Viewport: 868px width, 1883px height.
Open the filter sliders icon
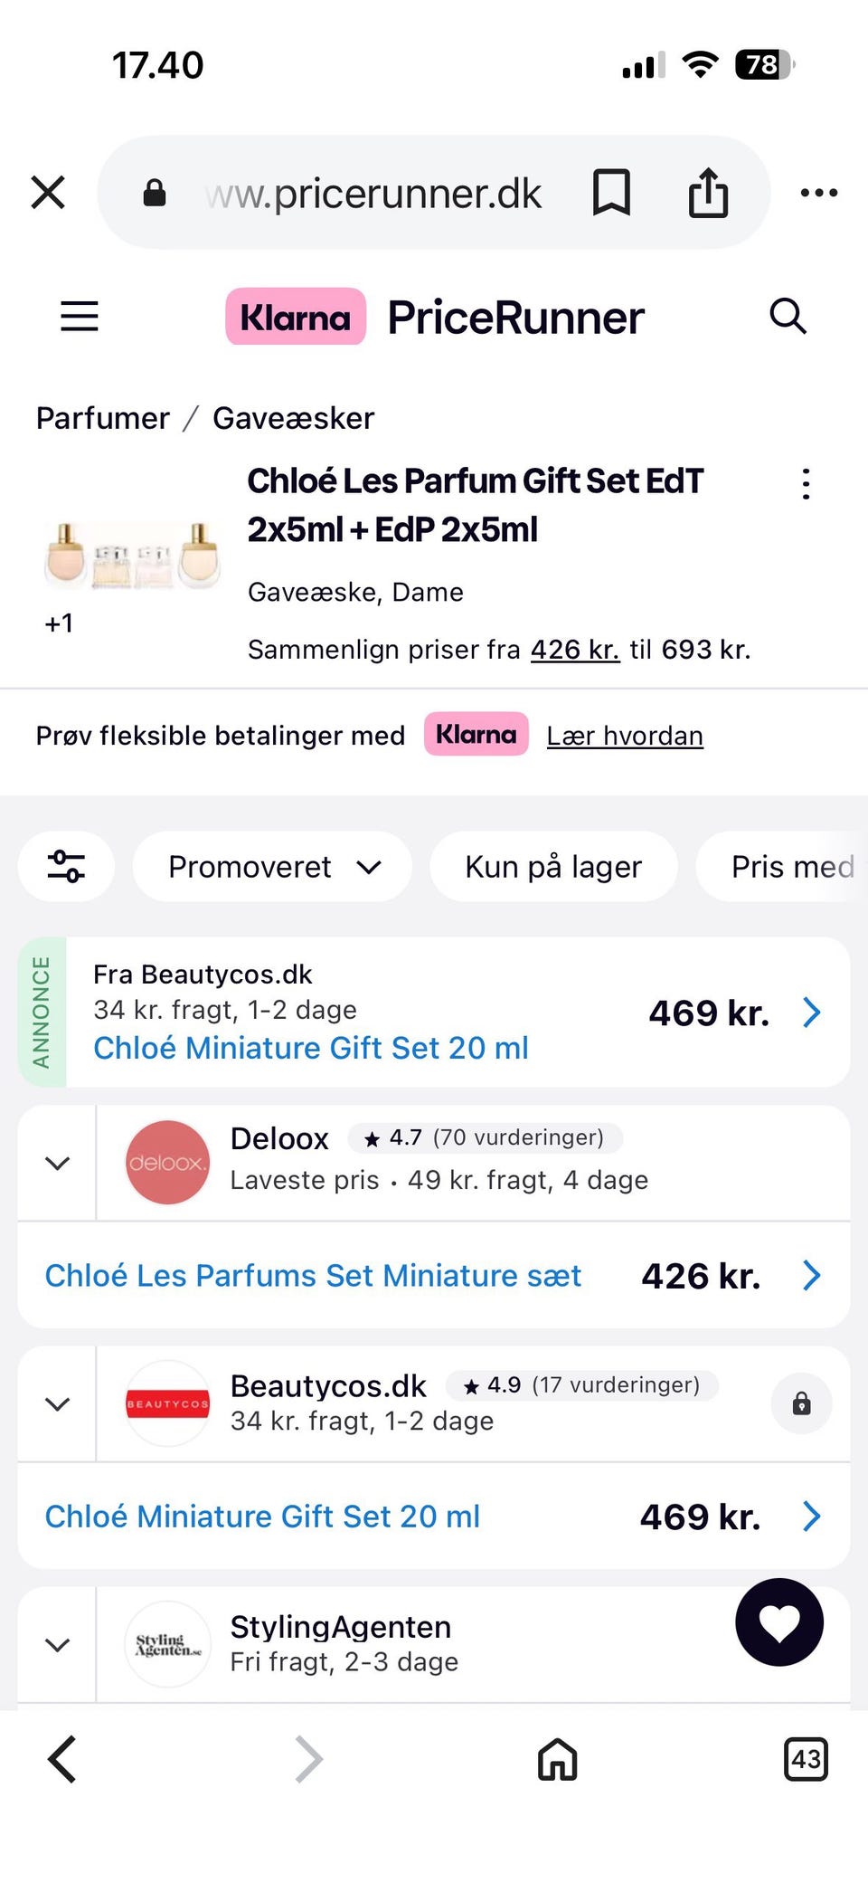(66, 867)
